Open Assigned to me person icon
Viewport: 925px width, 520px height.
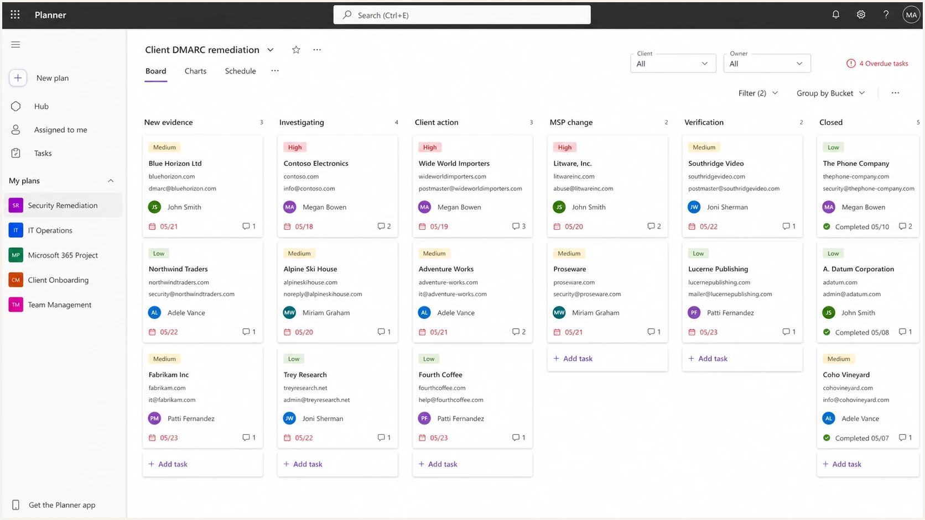point(15,129)
